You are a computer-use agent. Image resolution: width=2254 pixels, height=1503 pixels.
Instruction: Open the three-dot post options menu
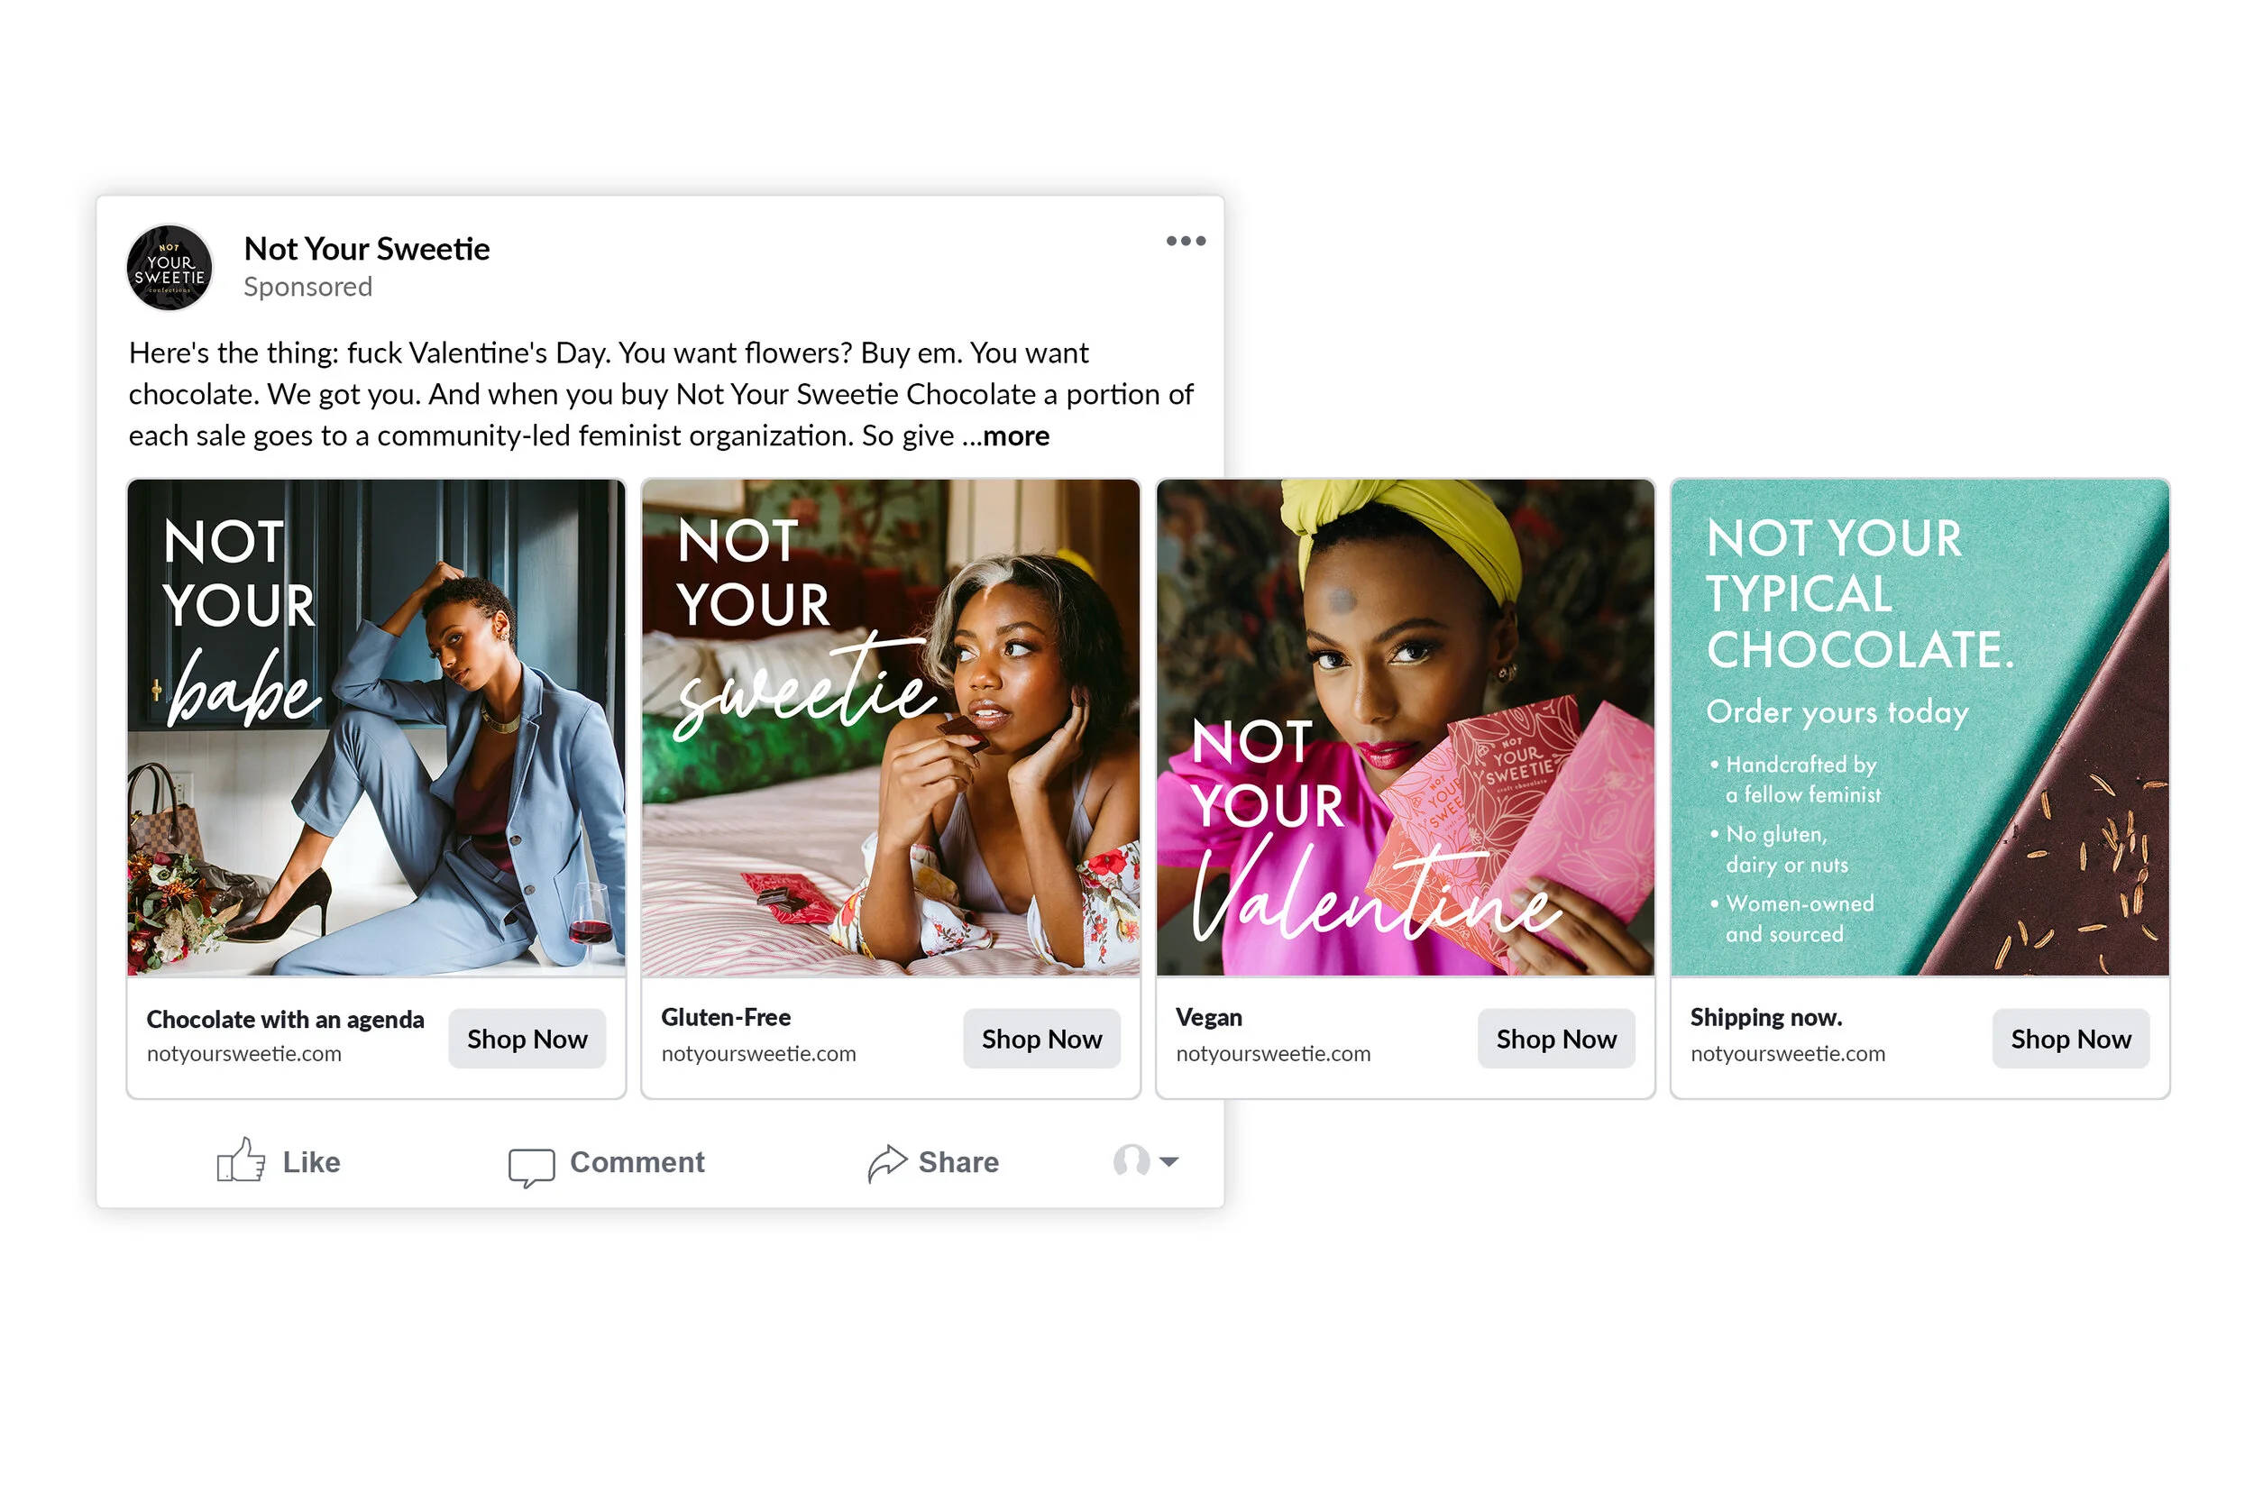pos(1186,241)
